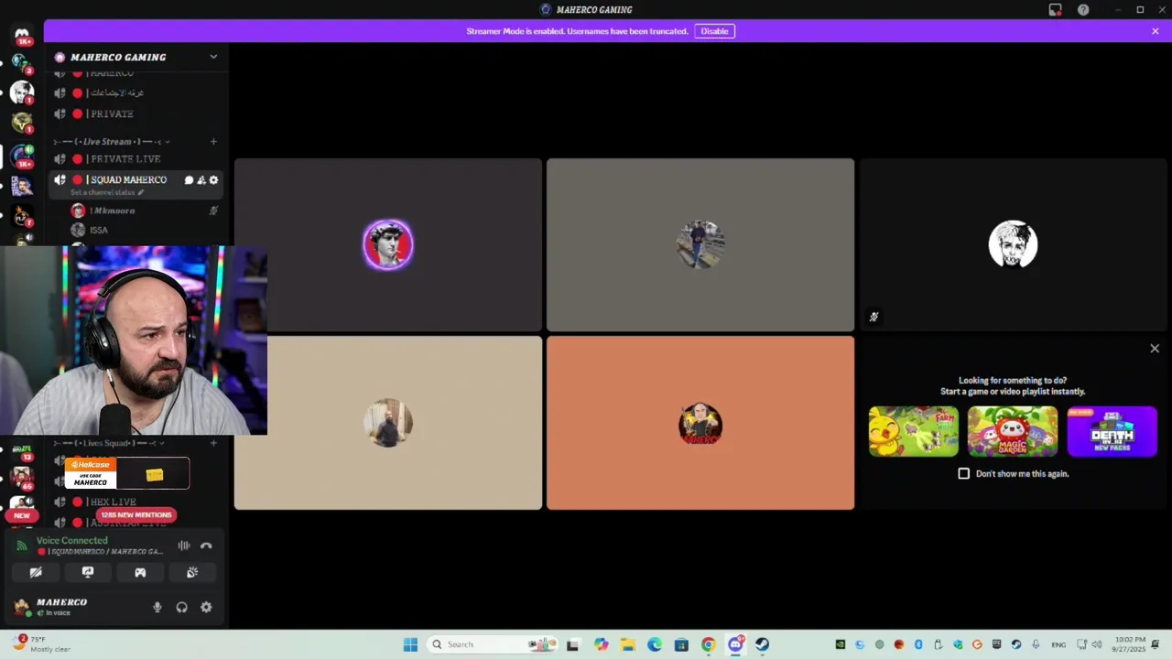1172x659 pixels.
Task: Open Microsoft Edge from taskbar
Action: (x=655, y=644)
